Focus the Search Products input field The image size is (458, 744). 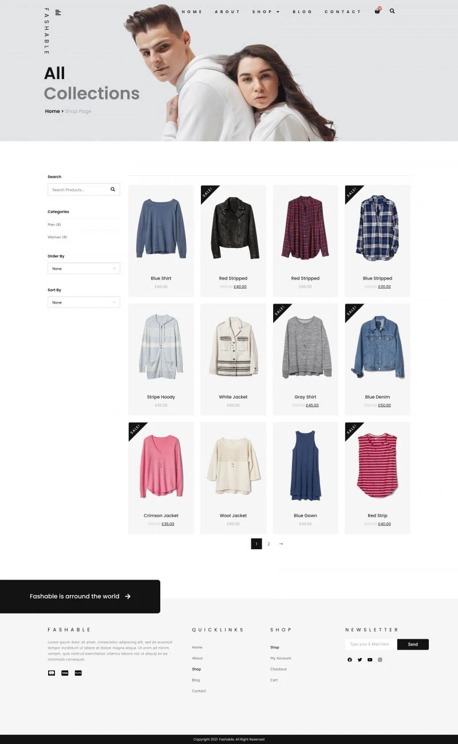pos(77,190)
